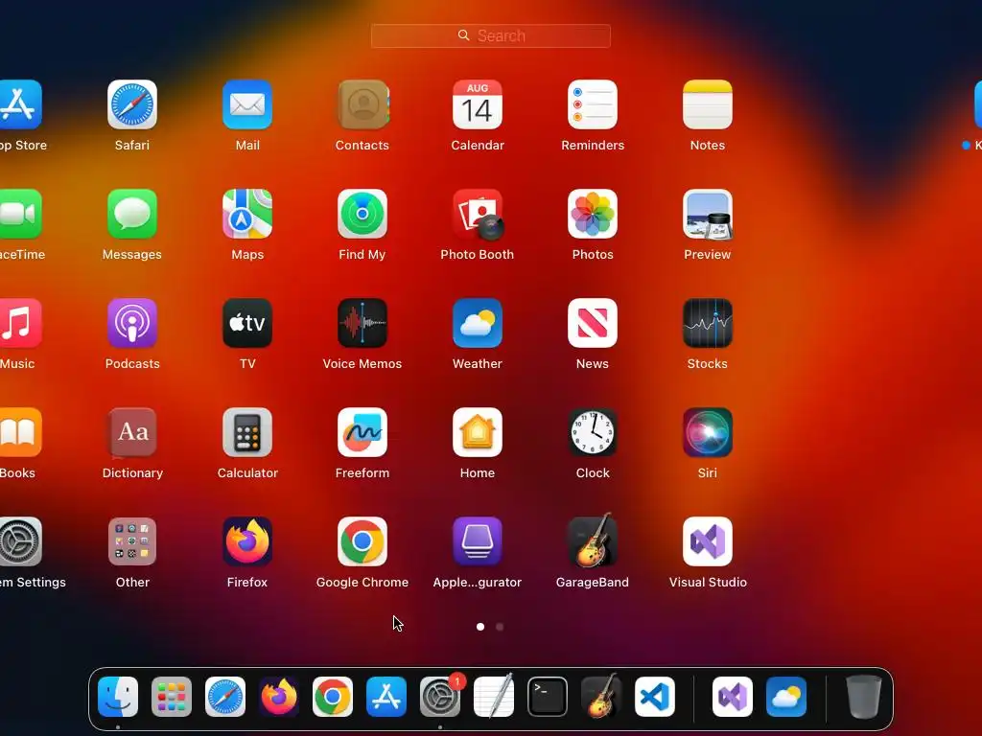The height and width of the screenshot is (736, 982).
Task: Open Finder from the Dock
Action: (118, 697)
